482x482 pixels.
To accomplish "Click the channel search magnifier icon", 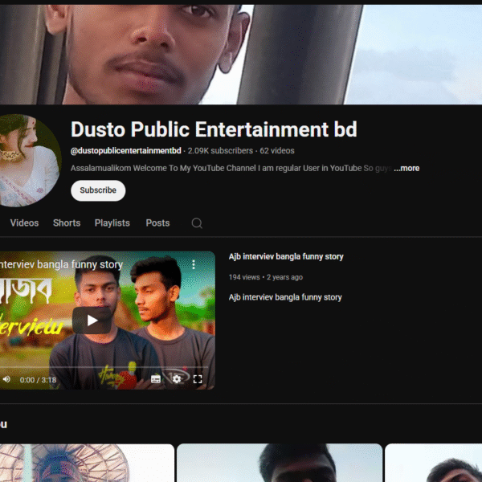I will point(197,223).
